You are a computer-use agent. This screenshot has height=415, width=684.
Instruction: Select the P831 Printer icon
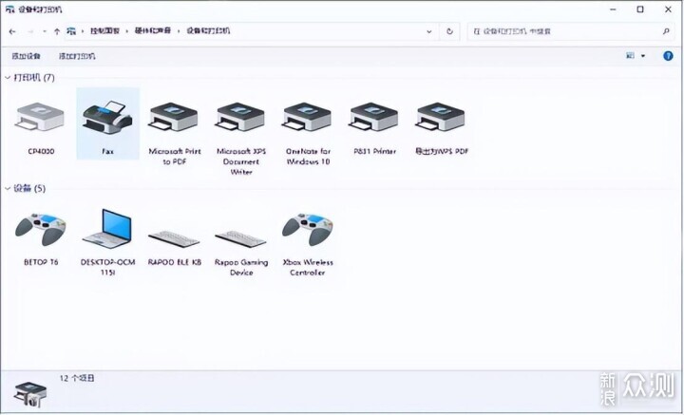[374, 117]
